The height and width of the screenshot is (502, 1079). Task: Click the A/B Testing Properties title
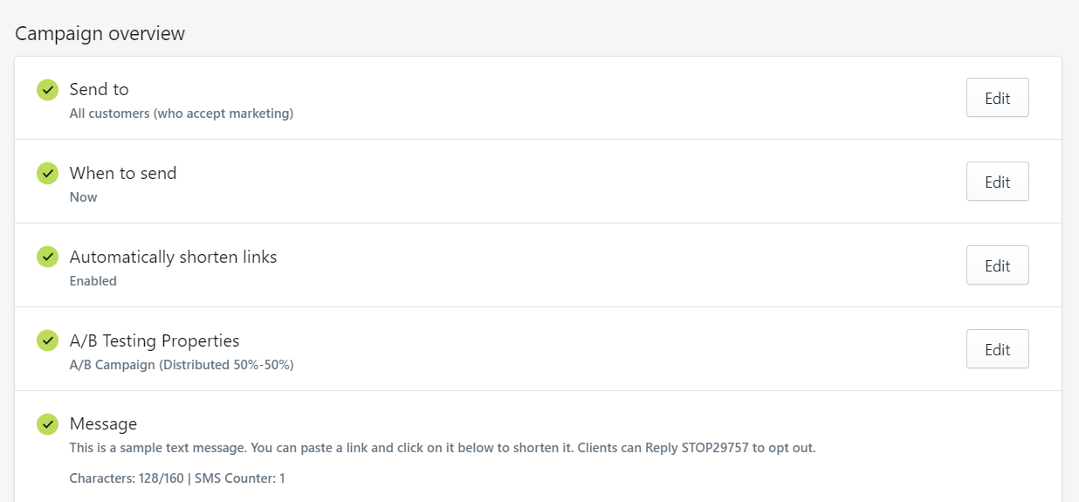click(x=155, y=340)
